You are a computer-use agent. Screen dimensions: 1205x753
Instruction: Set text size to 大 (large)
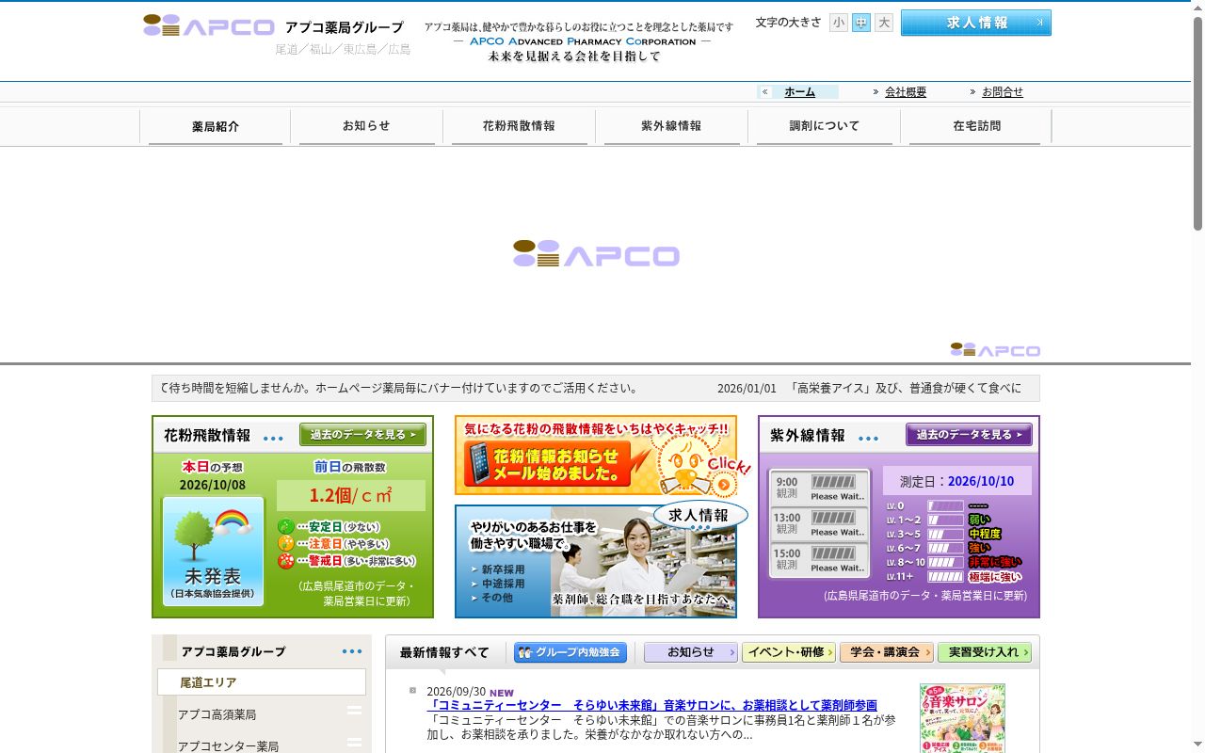[884, 23]
